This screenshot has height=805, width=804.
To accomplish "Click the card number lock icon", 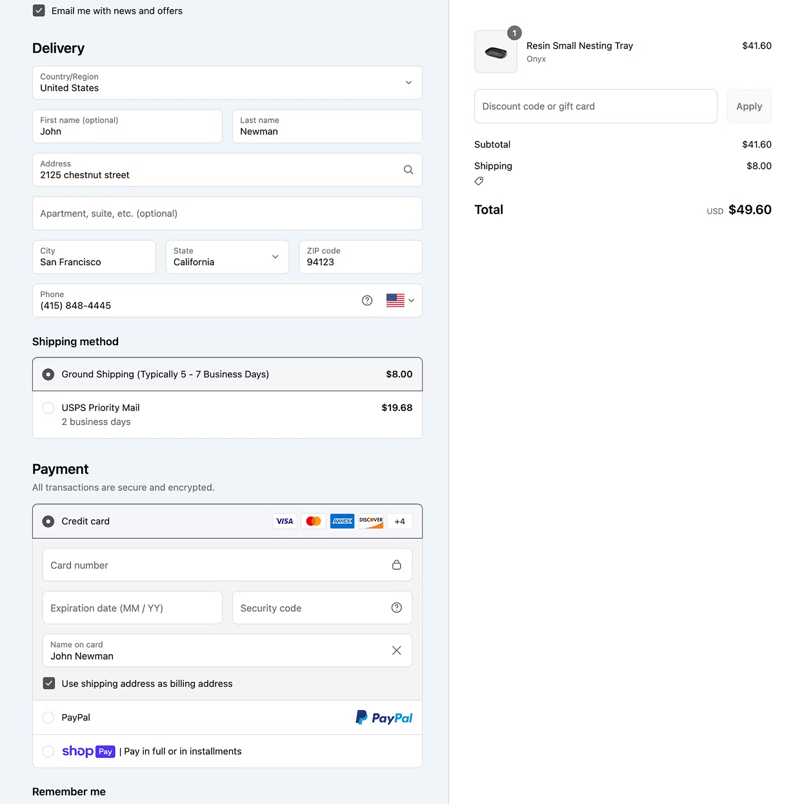I will (x=397, y=565).
